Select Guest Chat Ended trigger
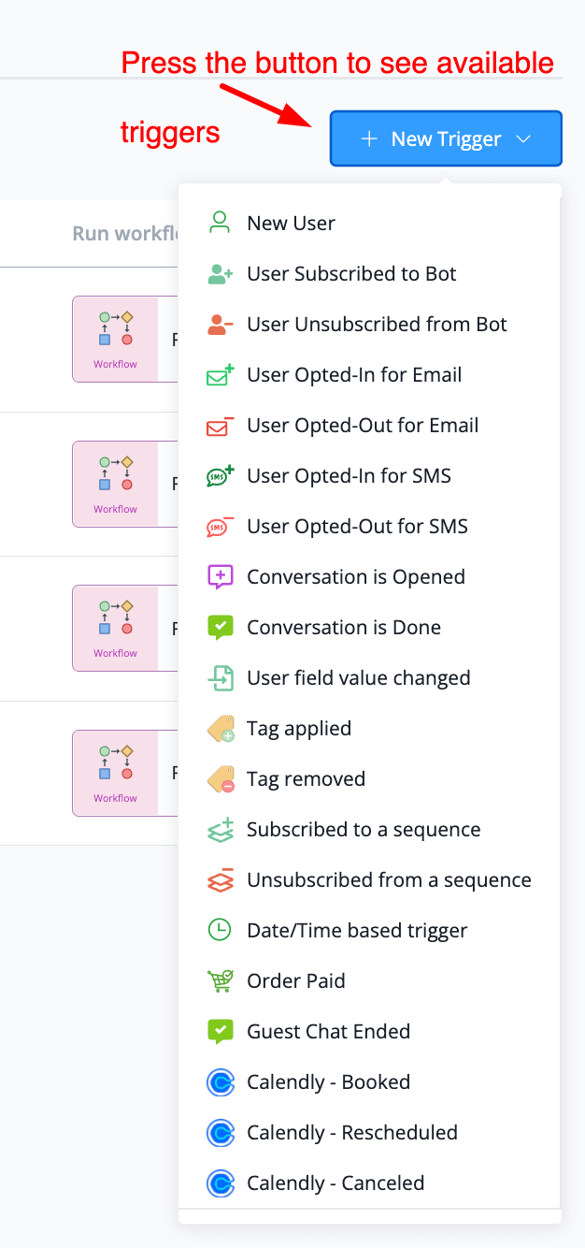Screen dimensions: 585x1248 pos(328,1032)
